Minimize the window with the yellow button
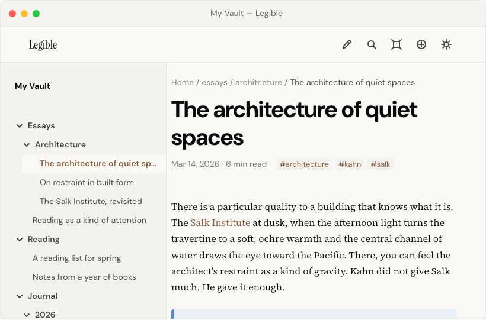The height and width of the screenshot is (320, 486). coord(24,14)
